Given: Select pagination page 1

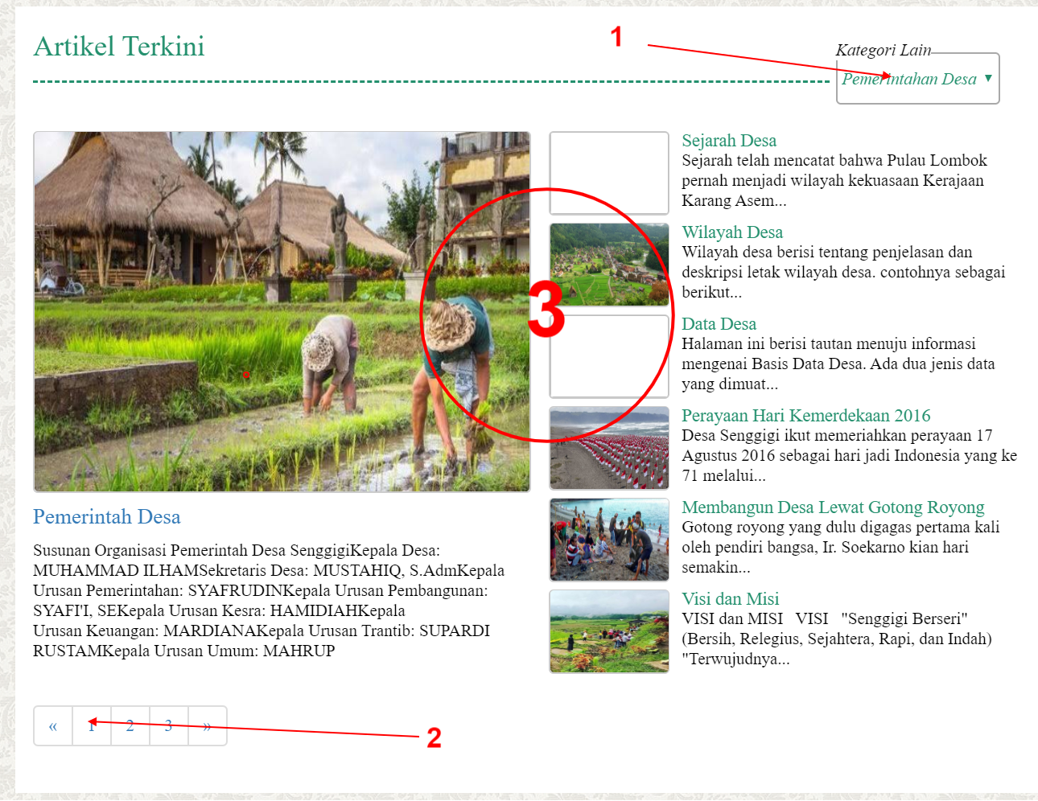Looking at the screenshot, I should click(x=92, y=726).
